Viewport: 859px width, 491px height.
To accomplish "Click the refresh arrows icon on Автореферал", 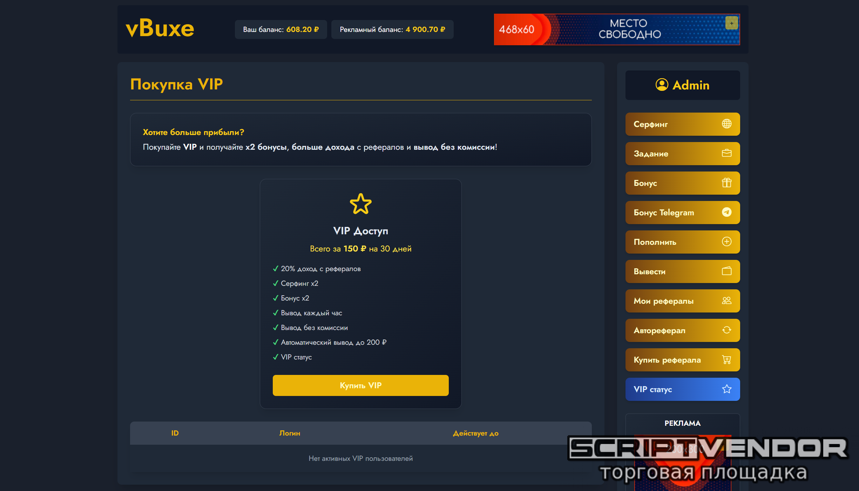I will (x=726, y=330).
